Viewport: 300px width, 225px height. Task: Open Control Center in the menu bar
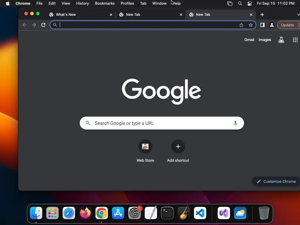(x=250, y=4)
